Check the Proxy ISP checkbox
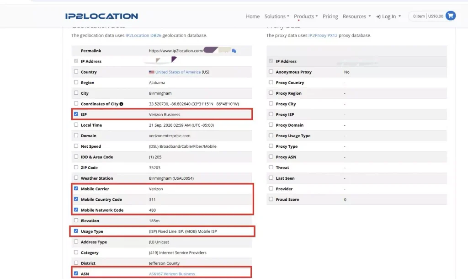The image size is (468, 279). [x=271, y=114]
